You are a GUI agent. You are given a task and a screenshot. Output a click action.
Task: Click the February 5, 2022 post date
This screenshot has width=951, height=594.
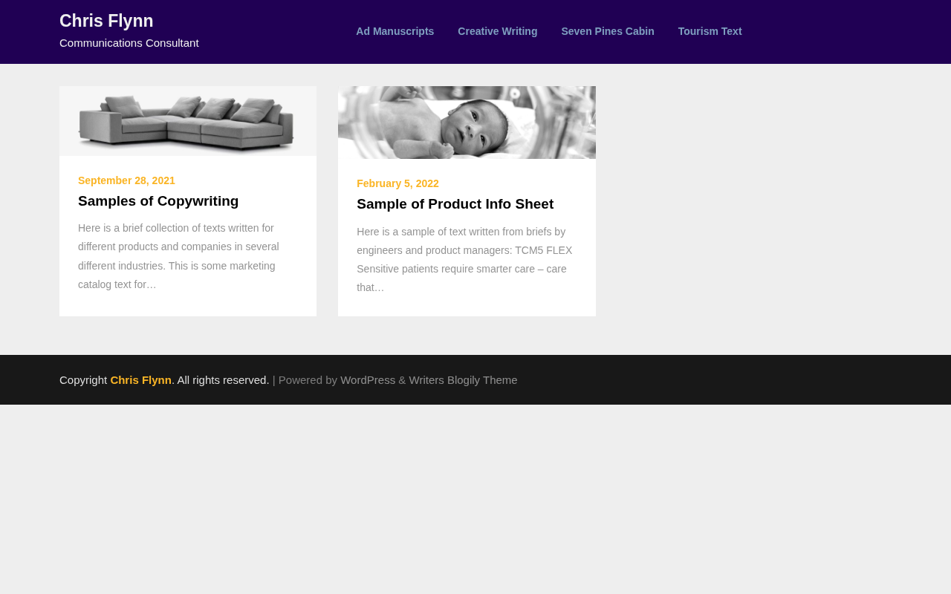(x=397, y=183)
